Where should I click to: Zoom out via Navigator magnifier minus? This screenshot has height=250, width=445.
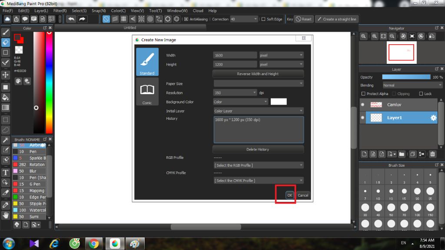tap(392, 36)
